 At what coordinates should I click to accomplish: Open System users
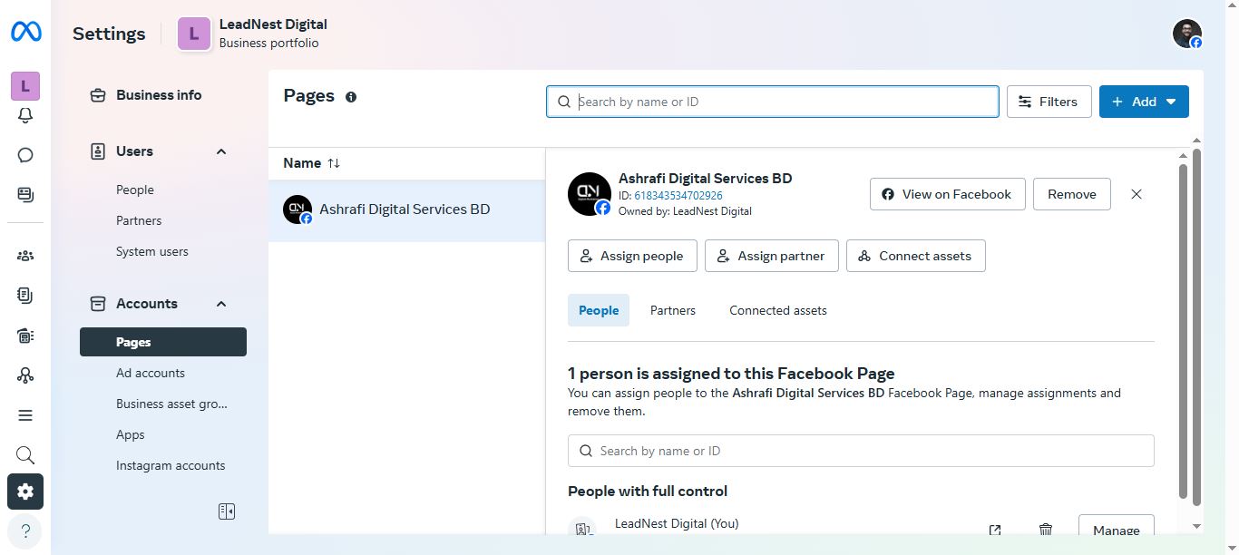[152, 251]
